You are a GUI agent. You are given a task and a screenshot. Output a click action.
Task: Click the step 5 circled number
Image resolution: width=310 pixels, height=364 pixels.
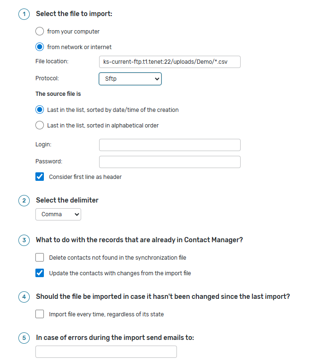click(x=24, y=338)
